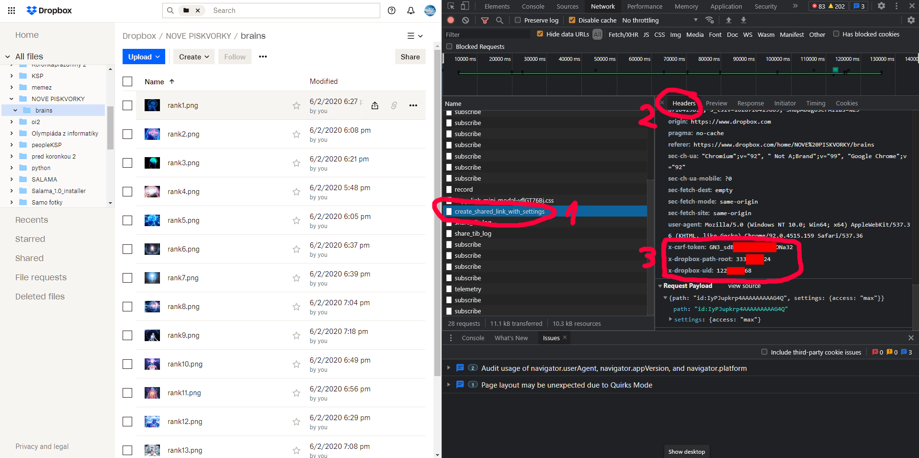Remove the folder filter chip in search
The width and height of the screenshot is (919, 458).
(198, 11)
